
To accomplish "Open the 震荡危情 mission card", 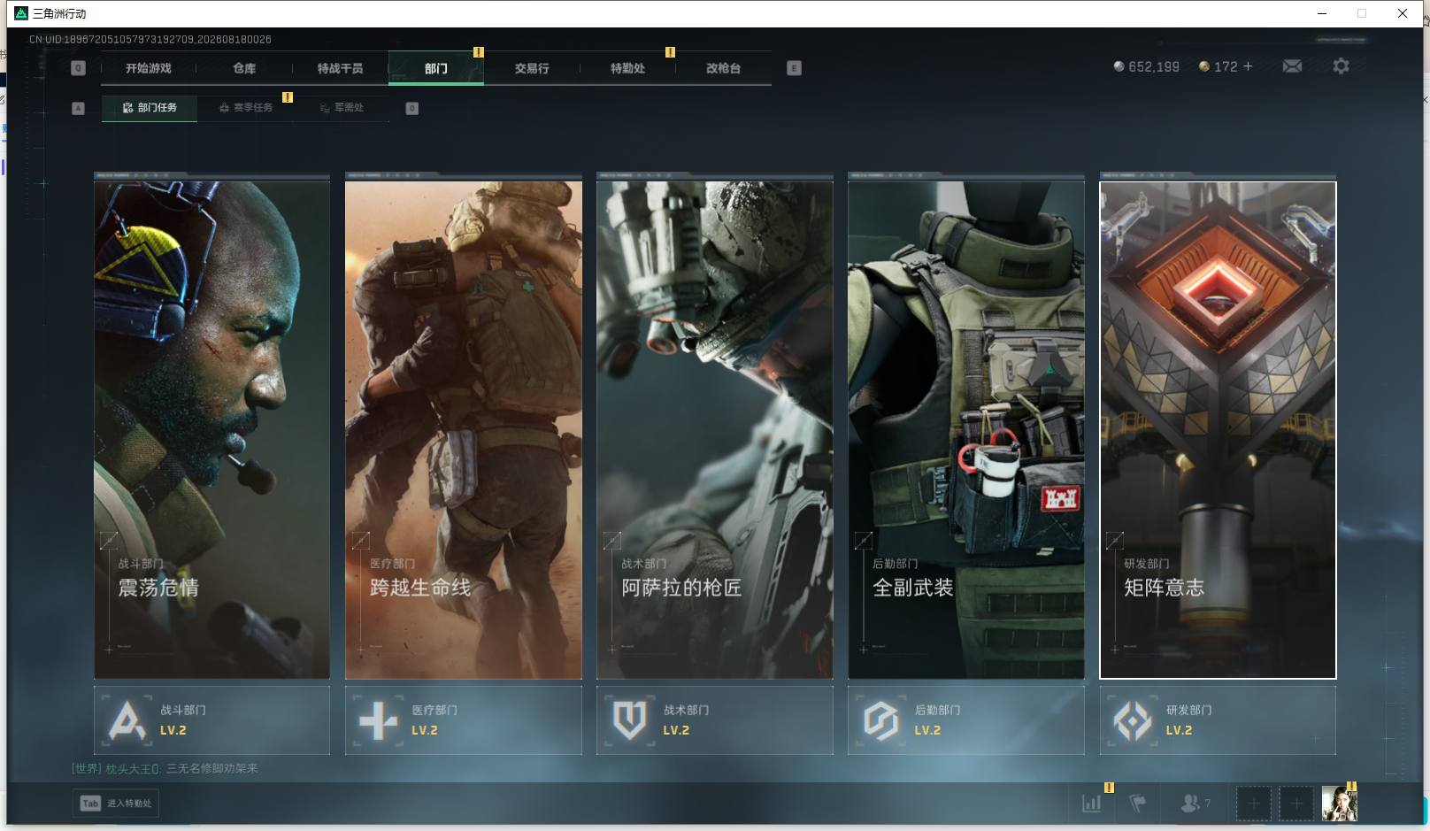I will [211, 429].
